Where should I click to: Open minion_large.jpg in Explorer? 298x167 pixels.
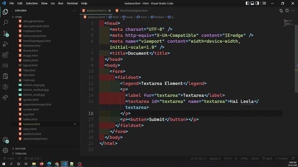tap(34, 85)
